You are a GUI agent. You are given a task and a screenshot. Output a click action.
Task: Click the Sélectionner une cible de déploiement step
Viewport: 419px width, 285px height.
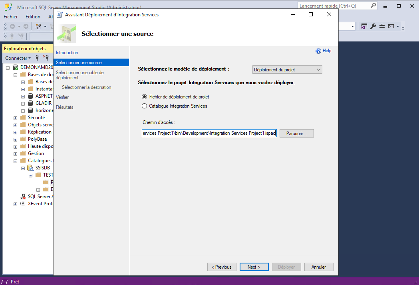79,75
